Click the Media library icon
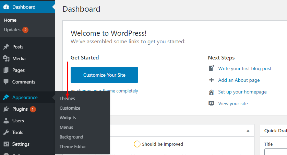This screenshot has height=155, width=287. (6, 58)
